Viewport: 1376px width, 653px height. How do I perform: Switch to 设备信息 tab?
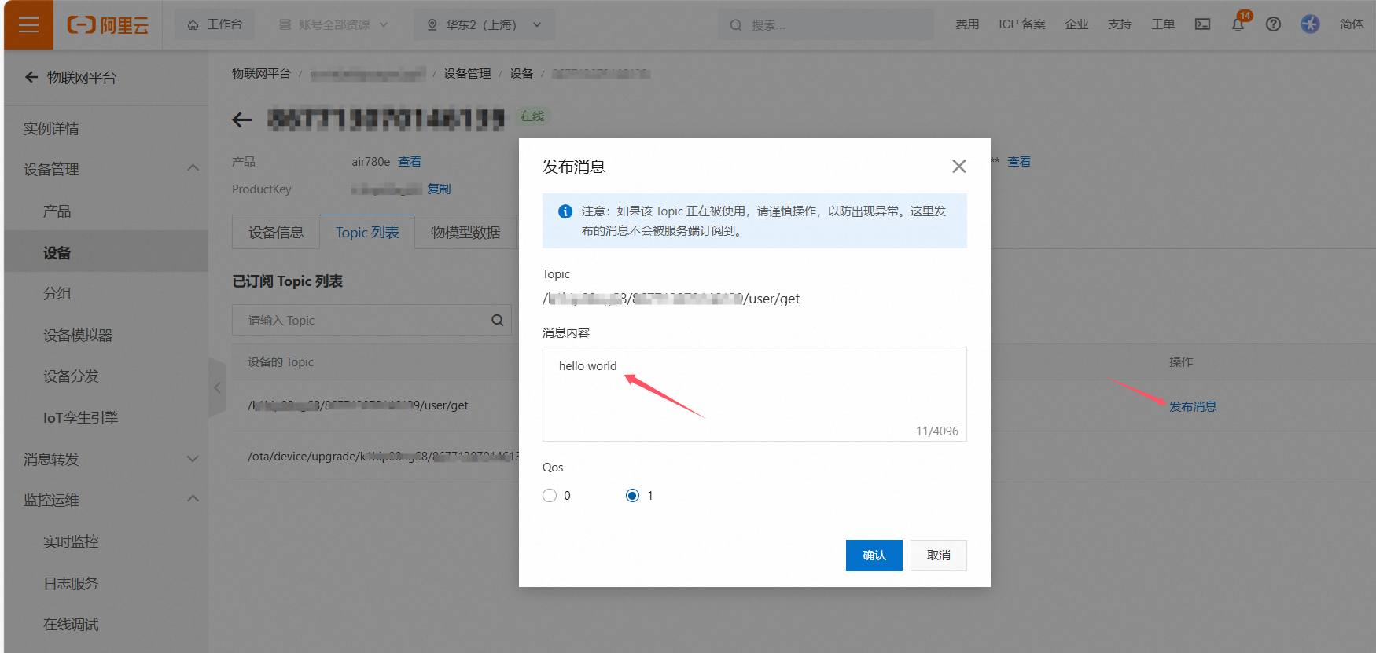[x=276, y=232]
